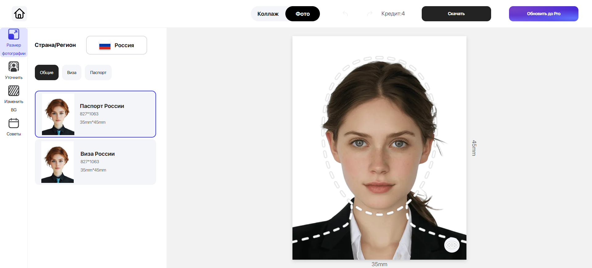Click the Виза России sample thumbnail

pyautogui.click(x=57, y=162)
